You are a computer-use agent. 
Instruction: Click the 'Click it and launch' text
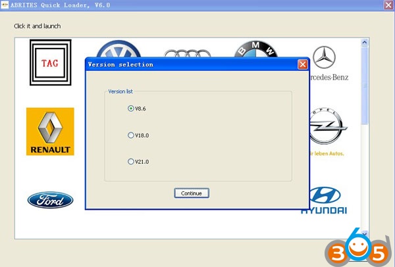click(38, 26)
